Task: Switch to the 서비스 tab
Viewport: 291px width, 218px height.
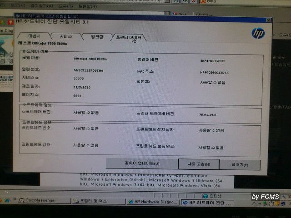Action: [65, 36]
